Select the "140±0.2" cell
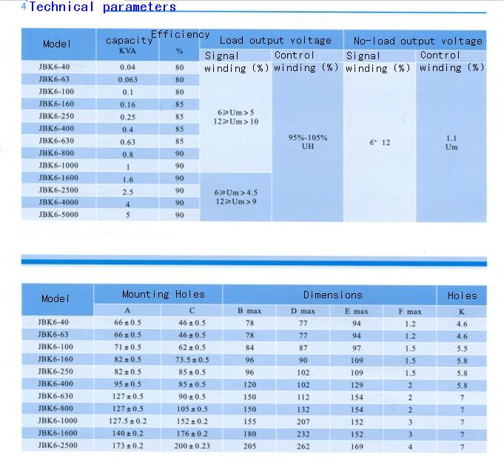Viewport: 504px width, 459px height. (127, 433)
